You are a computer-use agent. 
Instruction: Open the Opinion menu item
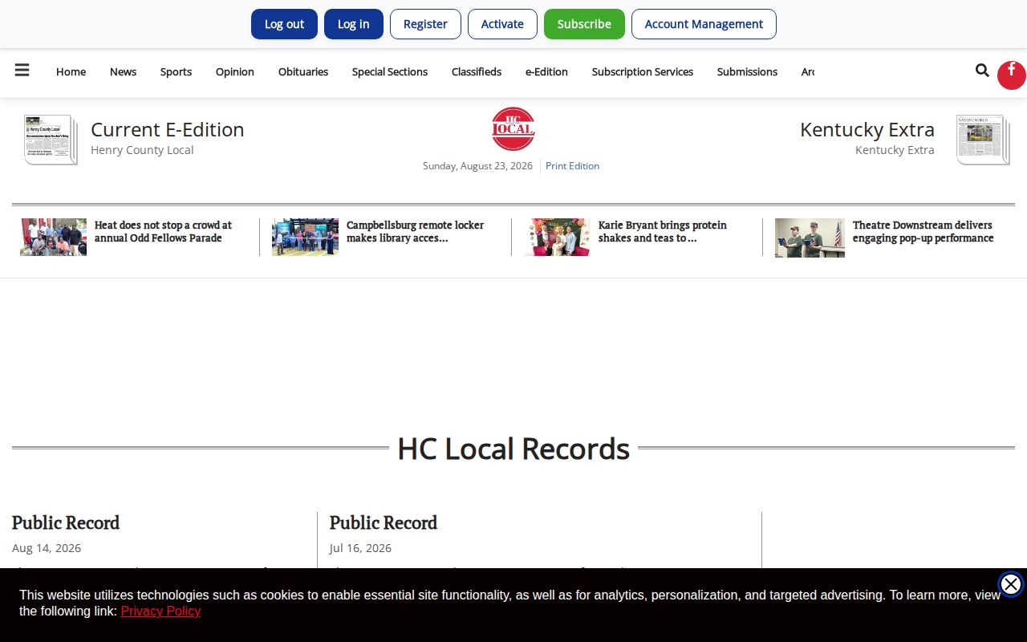(235, 71)
